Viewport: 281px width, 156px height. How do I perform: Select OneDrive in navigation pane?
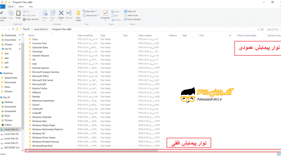(8, 73)
